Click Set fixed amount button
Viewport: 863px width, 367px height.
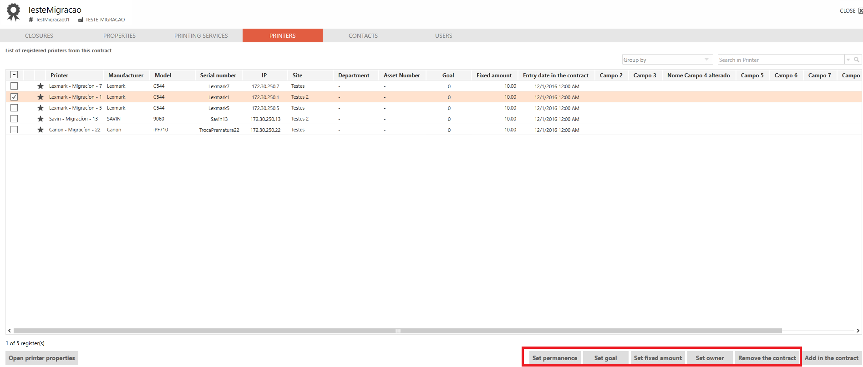pyautogui.click(x=658, y=358)
